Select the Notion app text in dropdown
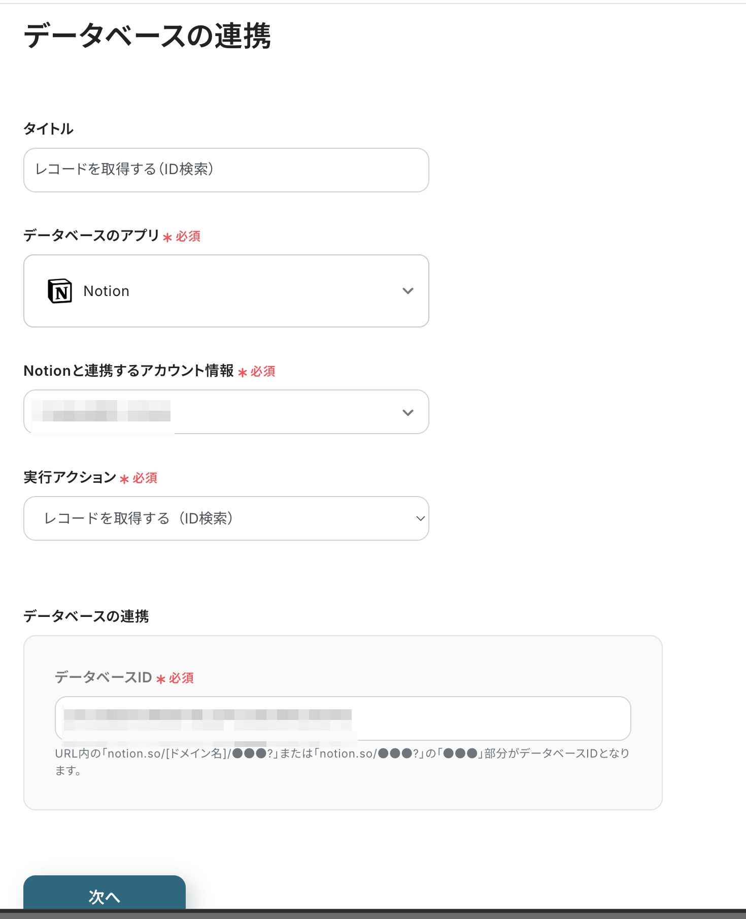This screenshot has width=746, height=919. click(x=107, y=291)
